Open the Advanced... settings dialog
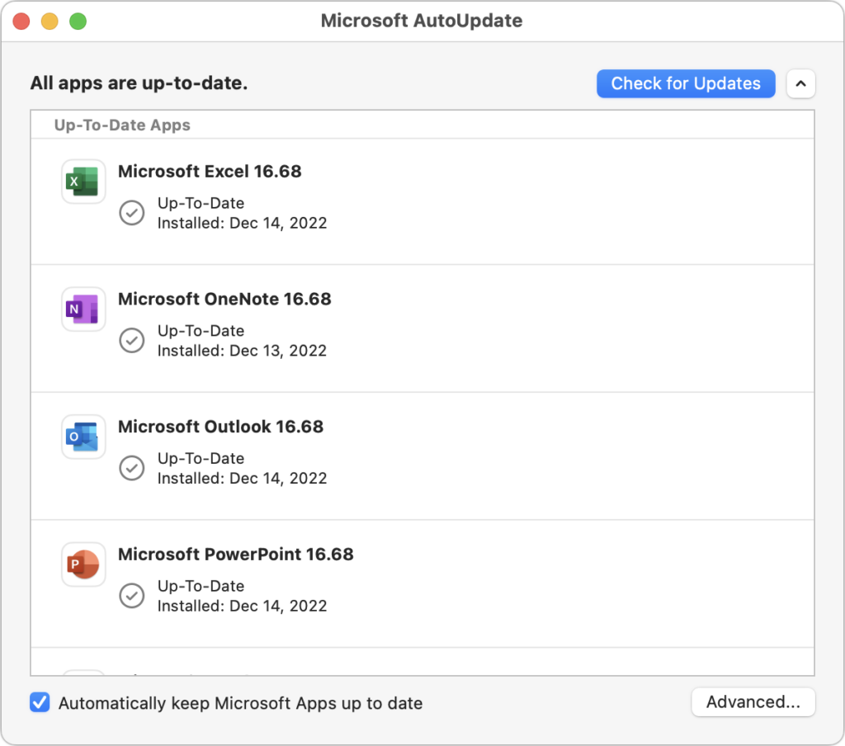This screenshot has height=746, width=845. coord(753,702)
